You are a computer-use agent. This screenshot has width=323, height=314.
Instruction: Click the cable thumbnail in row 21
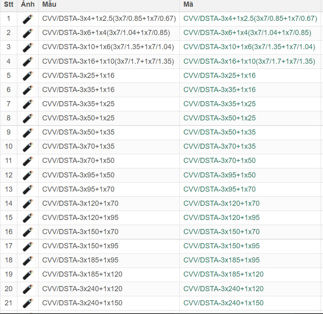pos(27,303)
